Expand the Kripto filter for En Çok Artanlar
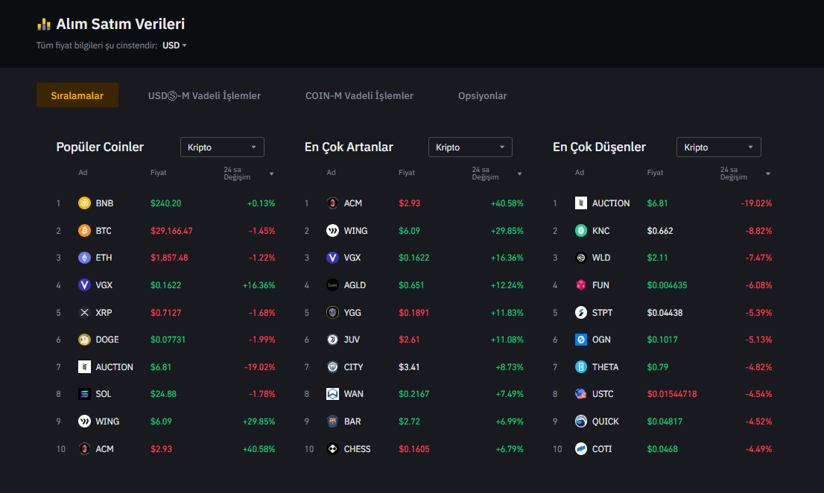 470,147
